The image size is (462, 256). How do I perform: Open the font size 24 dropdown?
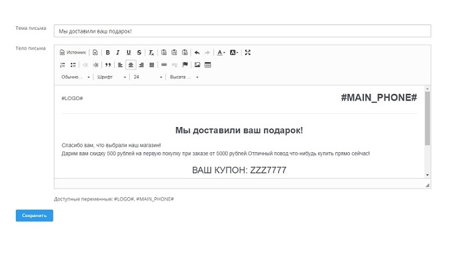tap(148, 77)
